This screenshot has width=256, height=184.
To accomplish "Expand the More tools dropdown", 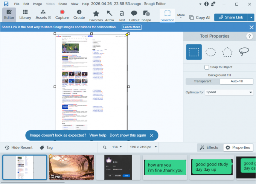I will [x=181, y=16].
